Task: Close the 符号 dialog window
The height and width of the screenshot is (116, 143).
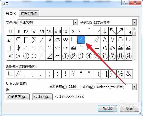Action: (135, 3)
